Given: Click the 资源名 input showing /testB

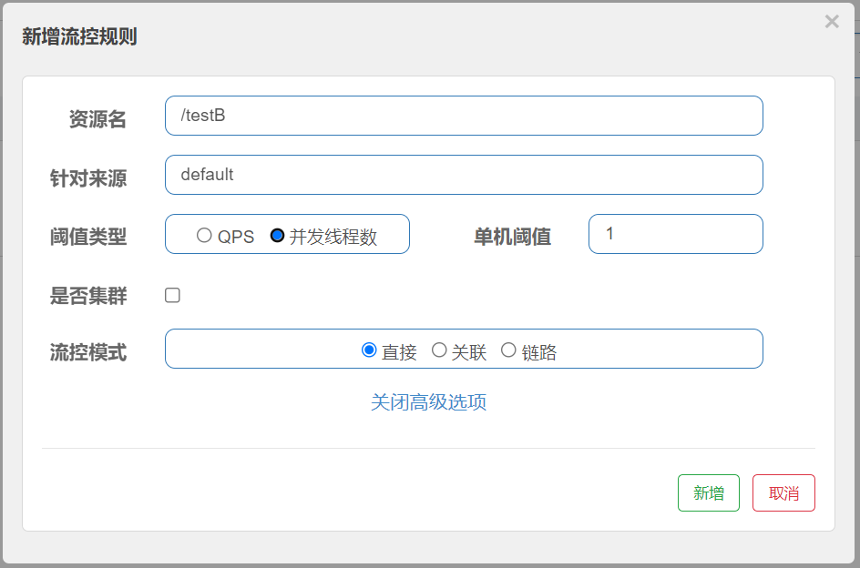Looking at the screenshot, I should [463, 116].
